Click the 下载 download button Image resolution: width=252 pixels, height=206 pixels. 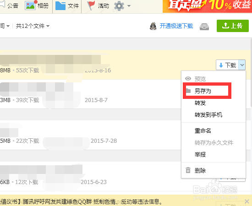[227, 65]
